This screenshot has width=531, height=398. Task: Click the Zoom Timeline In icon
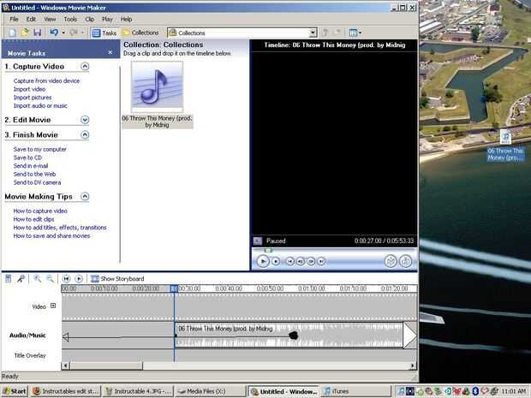tap(37, 278)
